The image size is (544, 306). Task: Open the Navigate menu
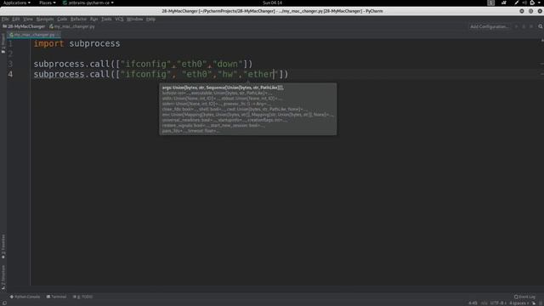click(x=45, y=19)
